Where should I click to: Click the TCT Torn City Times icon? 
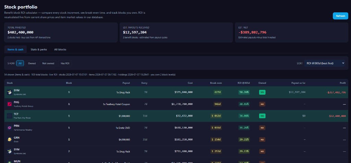9,116
